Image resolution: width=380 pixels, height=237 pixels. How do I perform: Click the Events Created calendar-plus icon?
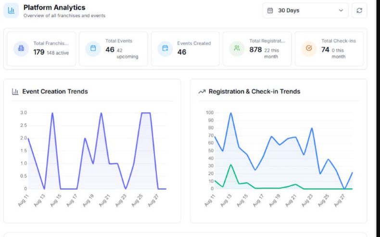click(x=165, y=48)
